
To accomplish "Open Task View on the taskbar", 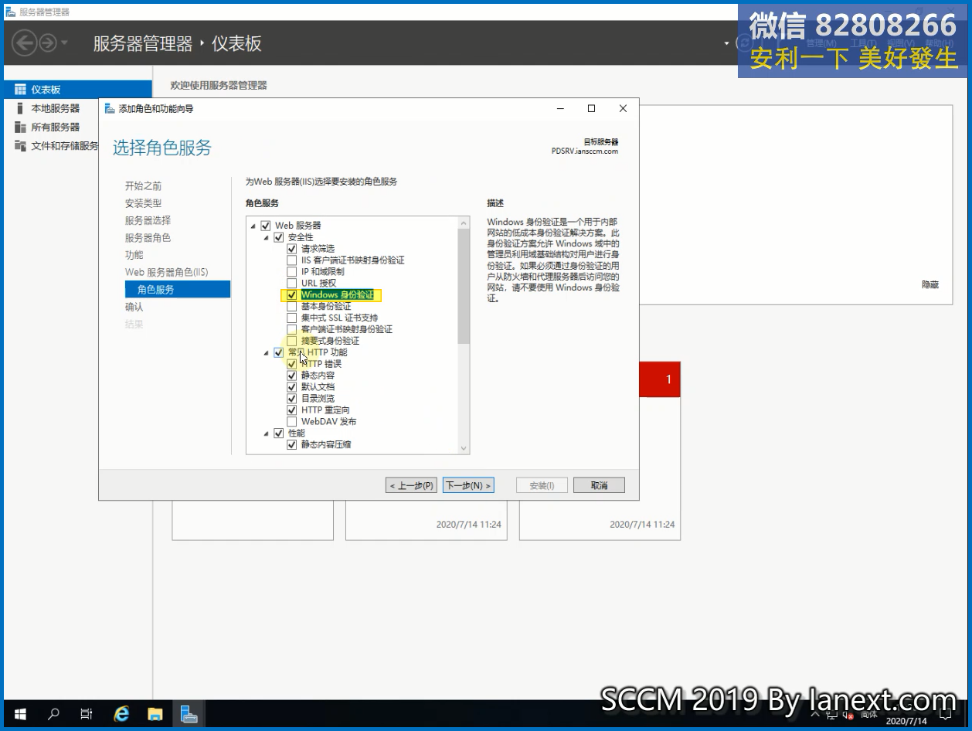I will coord(87,714).
